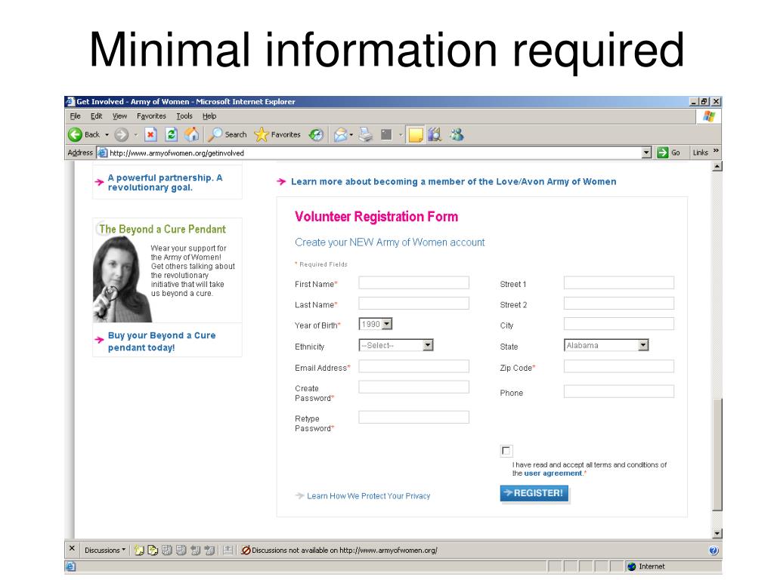The width and height of the screenshot is (774, 580).
Task: Focus the Email Address input field
Action: [413, 366]
